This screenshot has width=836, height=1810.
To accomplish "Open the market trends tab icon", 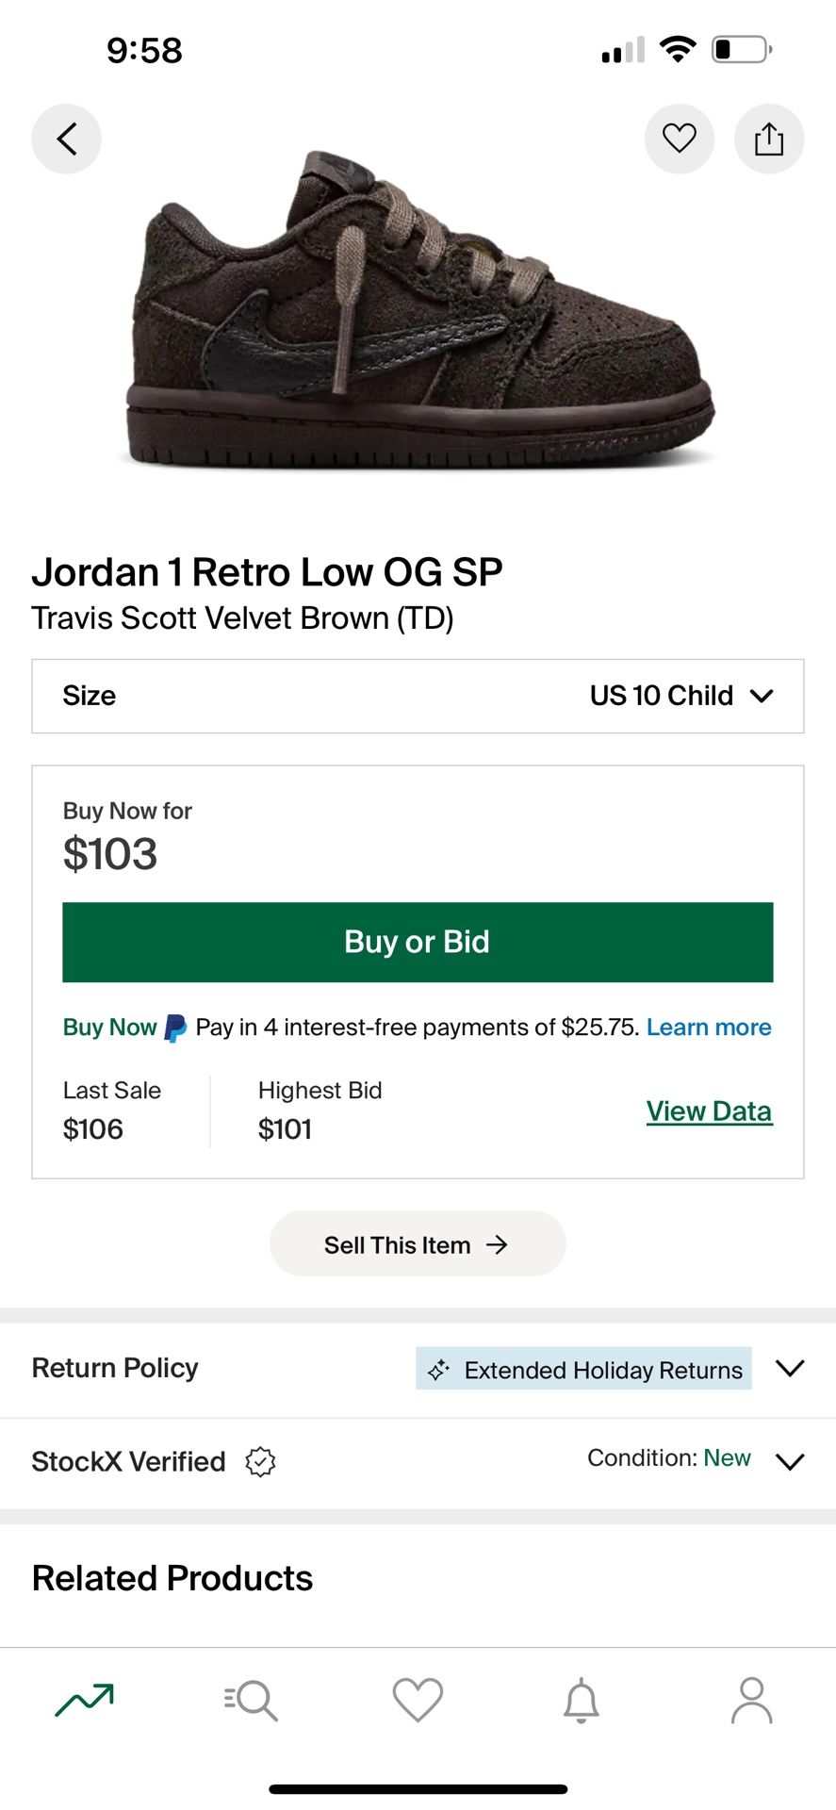I will pyautogui.click(x=83, y=1700).
